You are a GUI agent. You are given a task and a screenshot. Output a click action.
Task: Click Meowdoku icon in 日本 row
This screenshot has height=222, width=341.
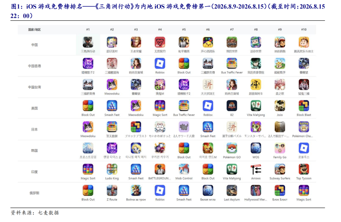click(x=88, y=127)
